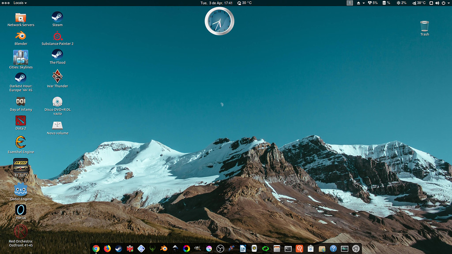Open the power icon system menu
The width and height of the screenshot is (452, 254).
[443, 3]
